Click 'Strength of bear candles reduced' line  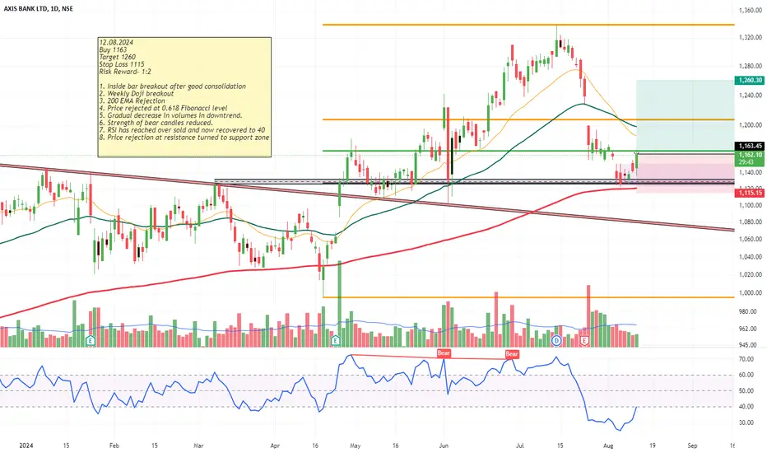click(156, 123)
